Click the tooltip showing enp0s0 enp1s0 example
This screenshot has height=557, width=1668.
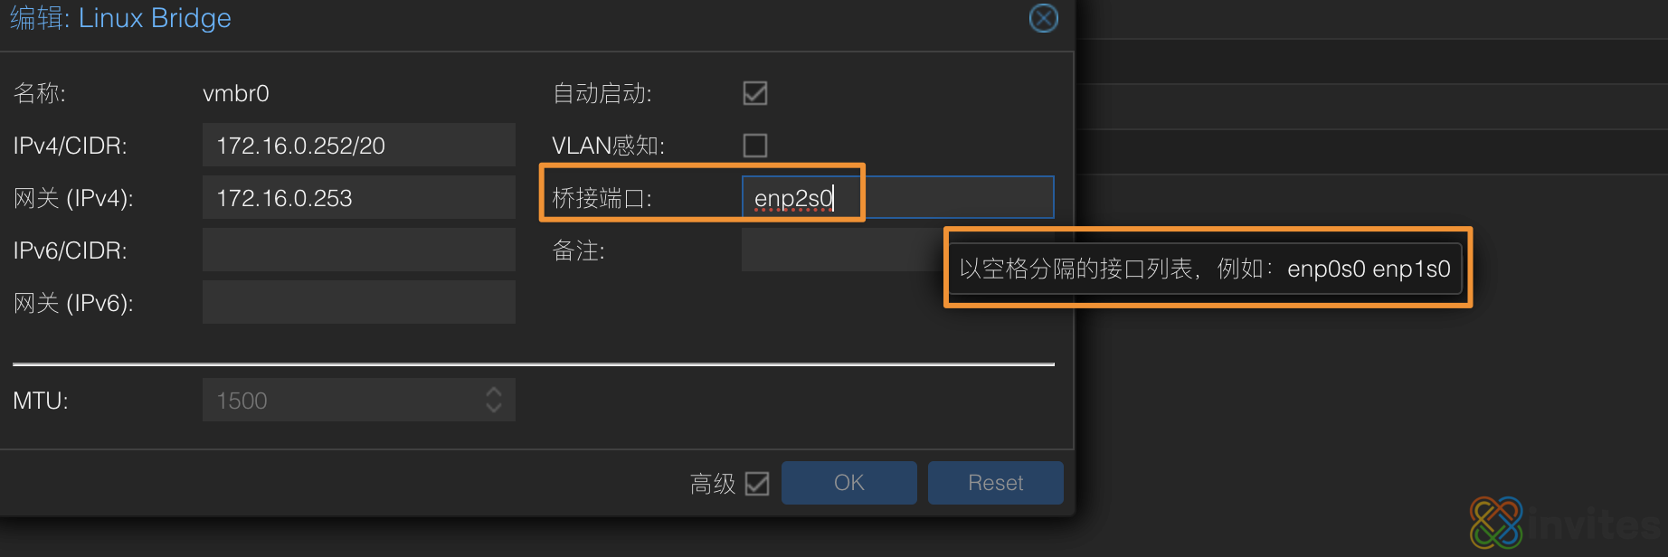click(x=1205, y=269)
